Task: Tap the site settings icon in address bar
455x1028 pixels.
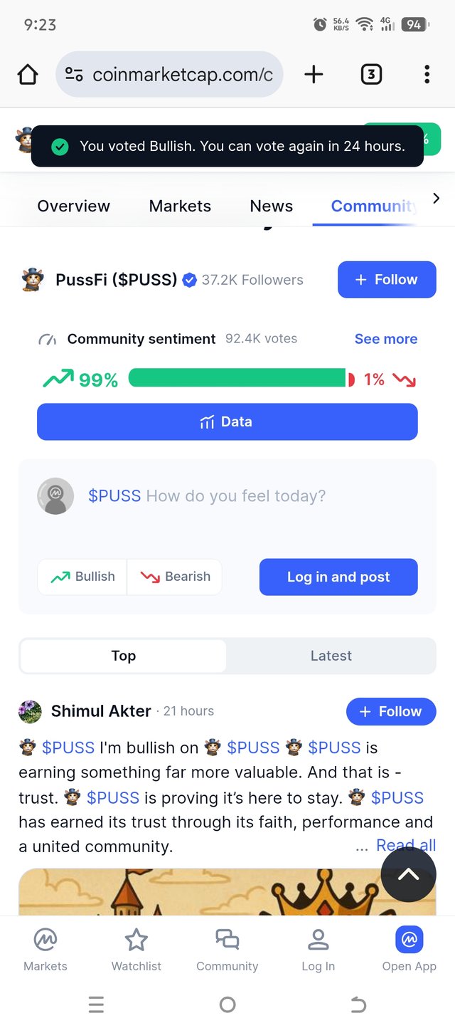Action: (74, 75)
